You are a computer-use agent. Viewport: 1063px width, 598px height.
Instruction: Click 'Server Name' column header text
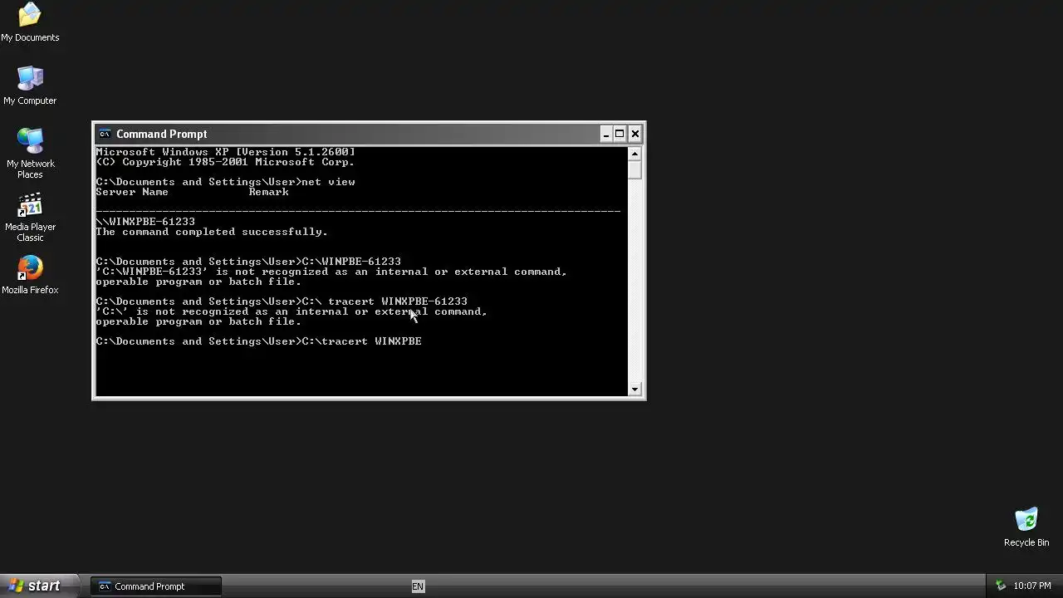click(132, 192)
